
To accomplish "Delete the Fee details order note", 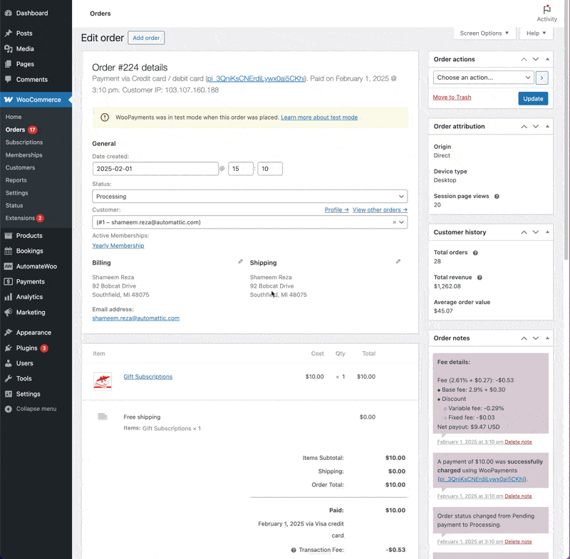I will (518, 442).
